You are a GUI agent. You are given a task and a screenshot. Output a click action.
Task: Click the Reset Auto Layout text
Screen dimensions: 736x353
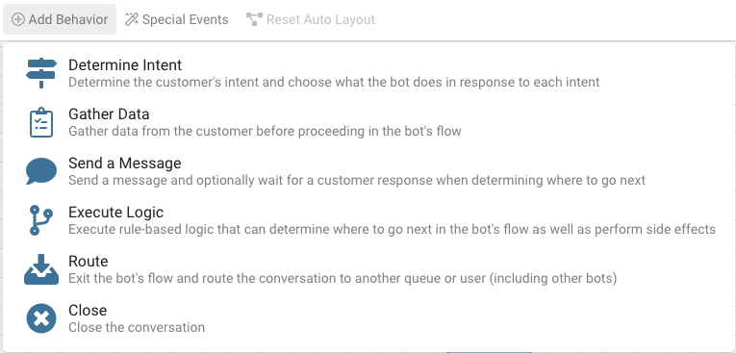coord(320,19)
